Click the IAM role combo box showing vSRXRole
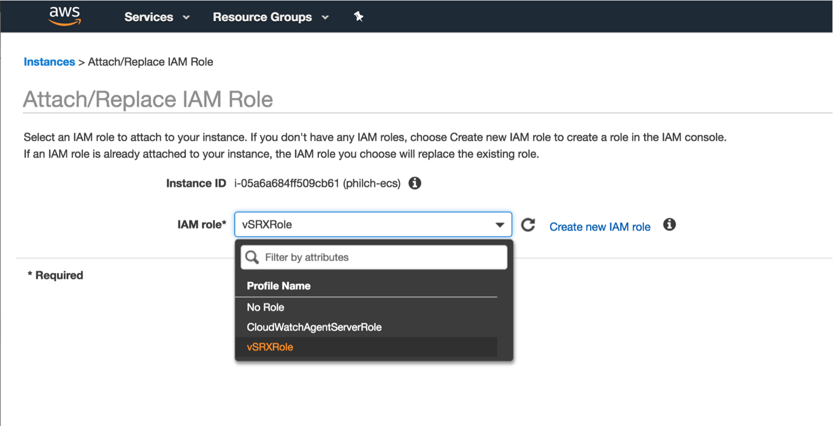Screen dimensions: 833x426 (365, 225)
